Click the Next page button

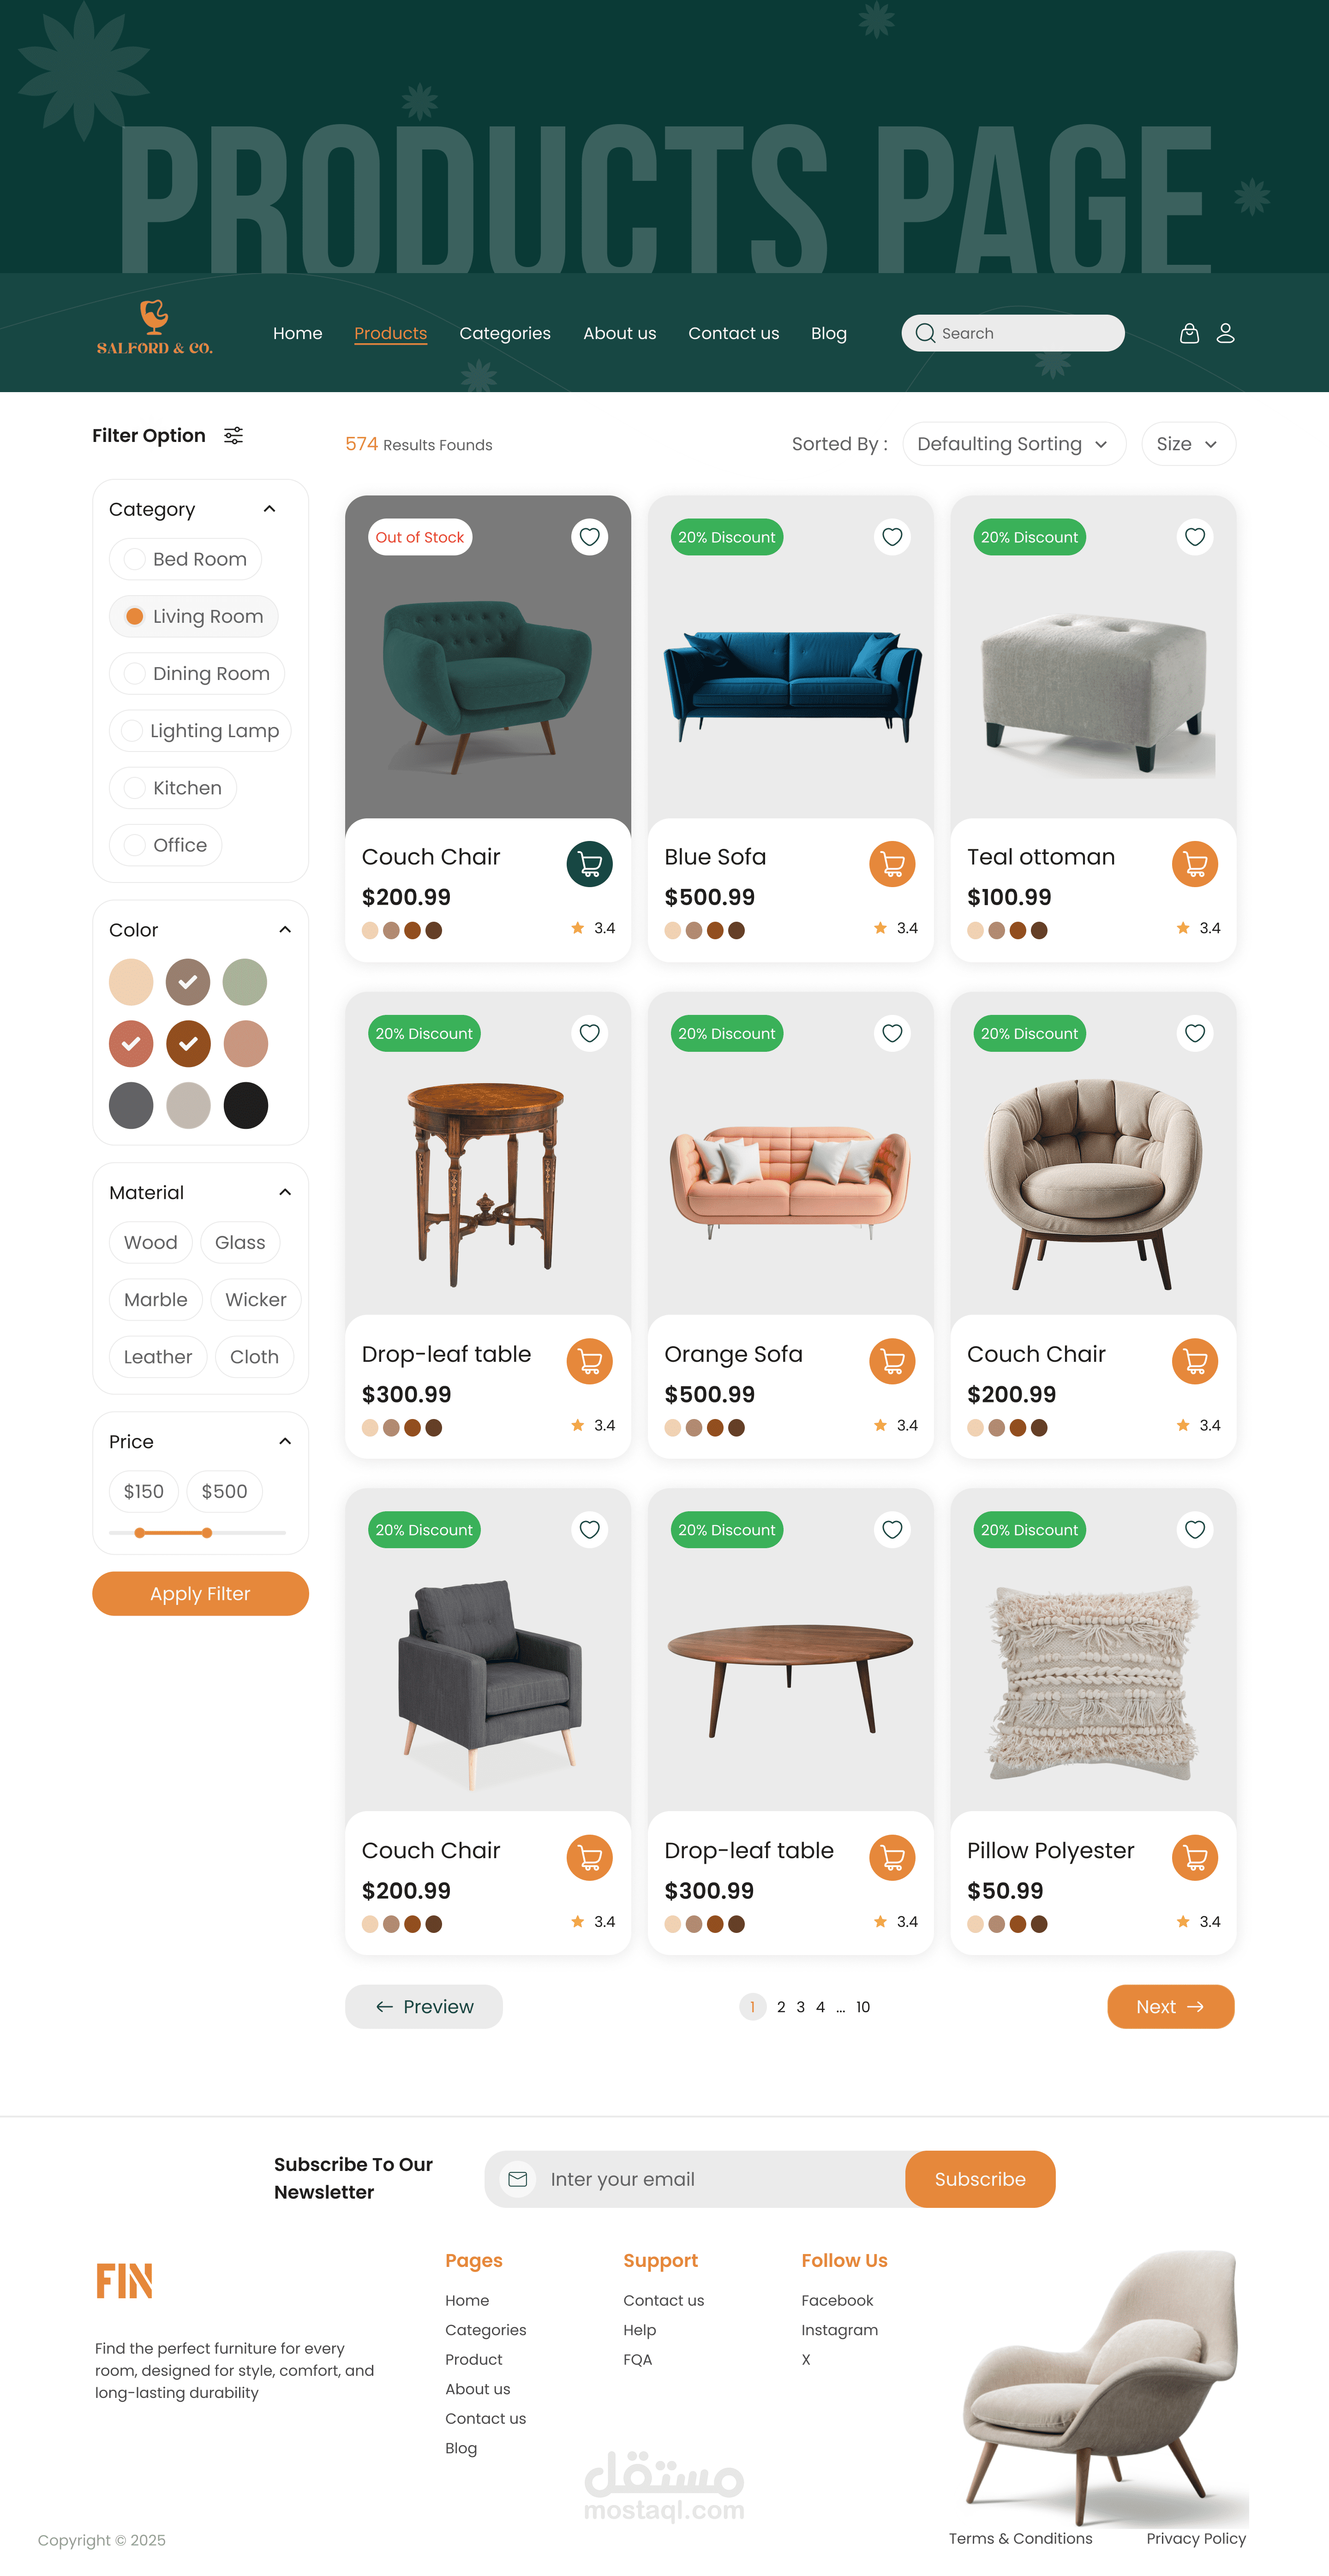[x=1170, y=2007]
